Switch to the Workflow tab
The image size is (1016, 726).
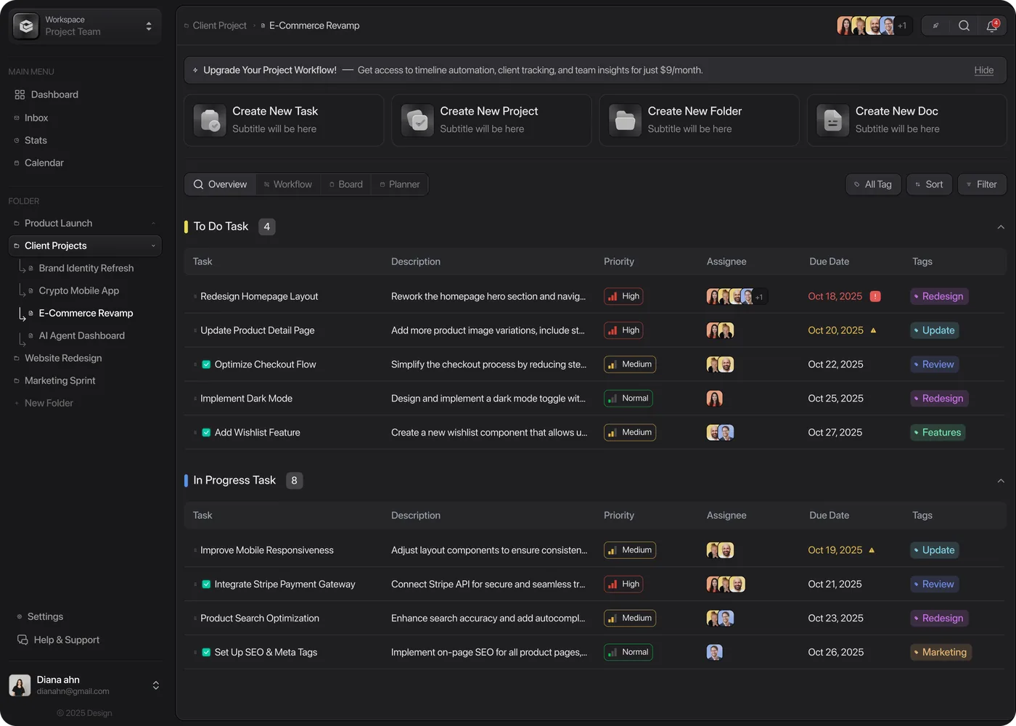(x=288, y=184)
